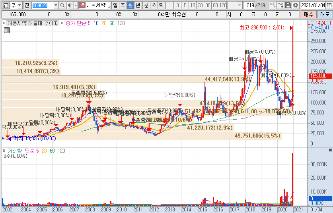The width and height of the screenshot is (333, 213).
Task: Click the 경 badge beside 대웅제약
Action: point(82,5)
